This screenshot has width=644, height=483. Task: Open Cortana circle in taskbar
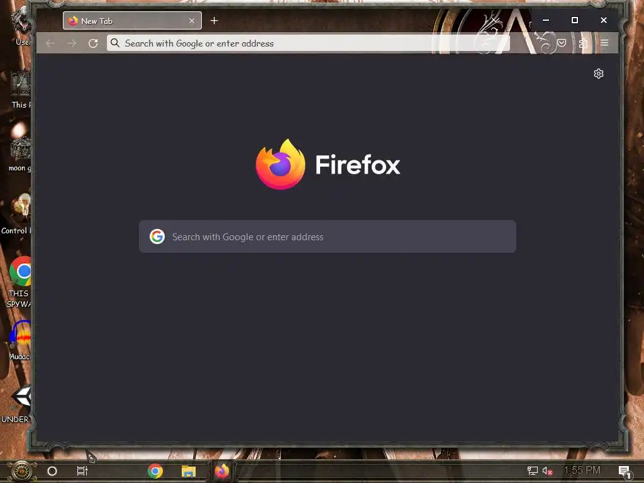coord(52,471)
